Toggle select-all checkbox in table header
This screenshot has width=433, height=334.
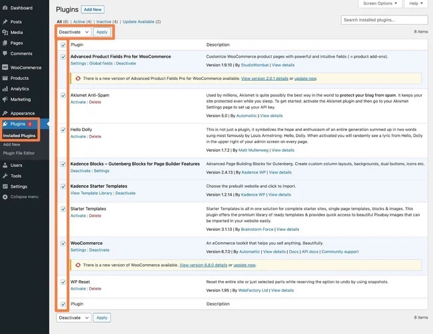[63, 45]
